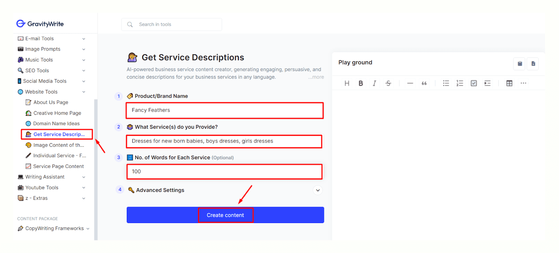The width and height of the screenshot is (559, 253).
Task: Expand the CopyWriting Frameworks package
Action: pyautogui.click(x=88, y=229)
